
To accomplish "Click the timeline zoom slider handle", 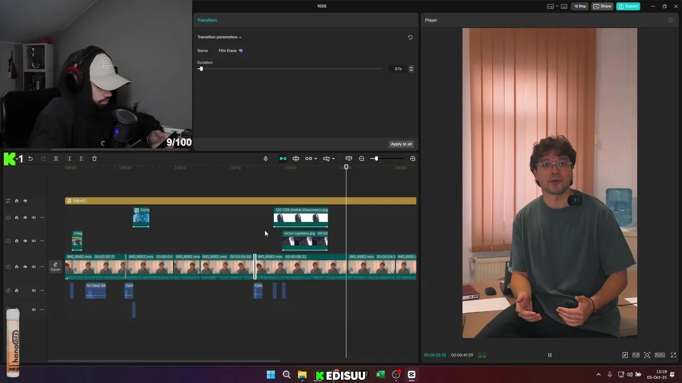I will (x=376, y=159).
